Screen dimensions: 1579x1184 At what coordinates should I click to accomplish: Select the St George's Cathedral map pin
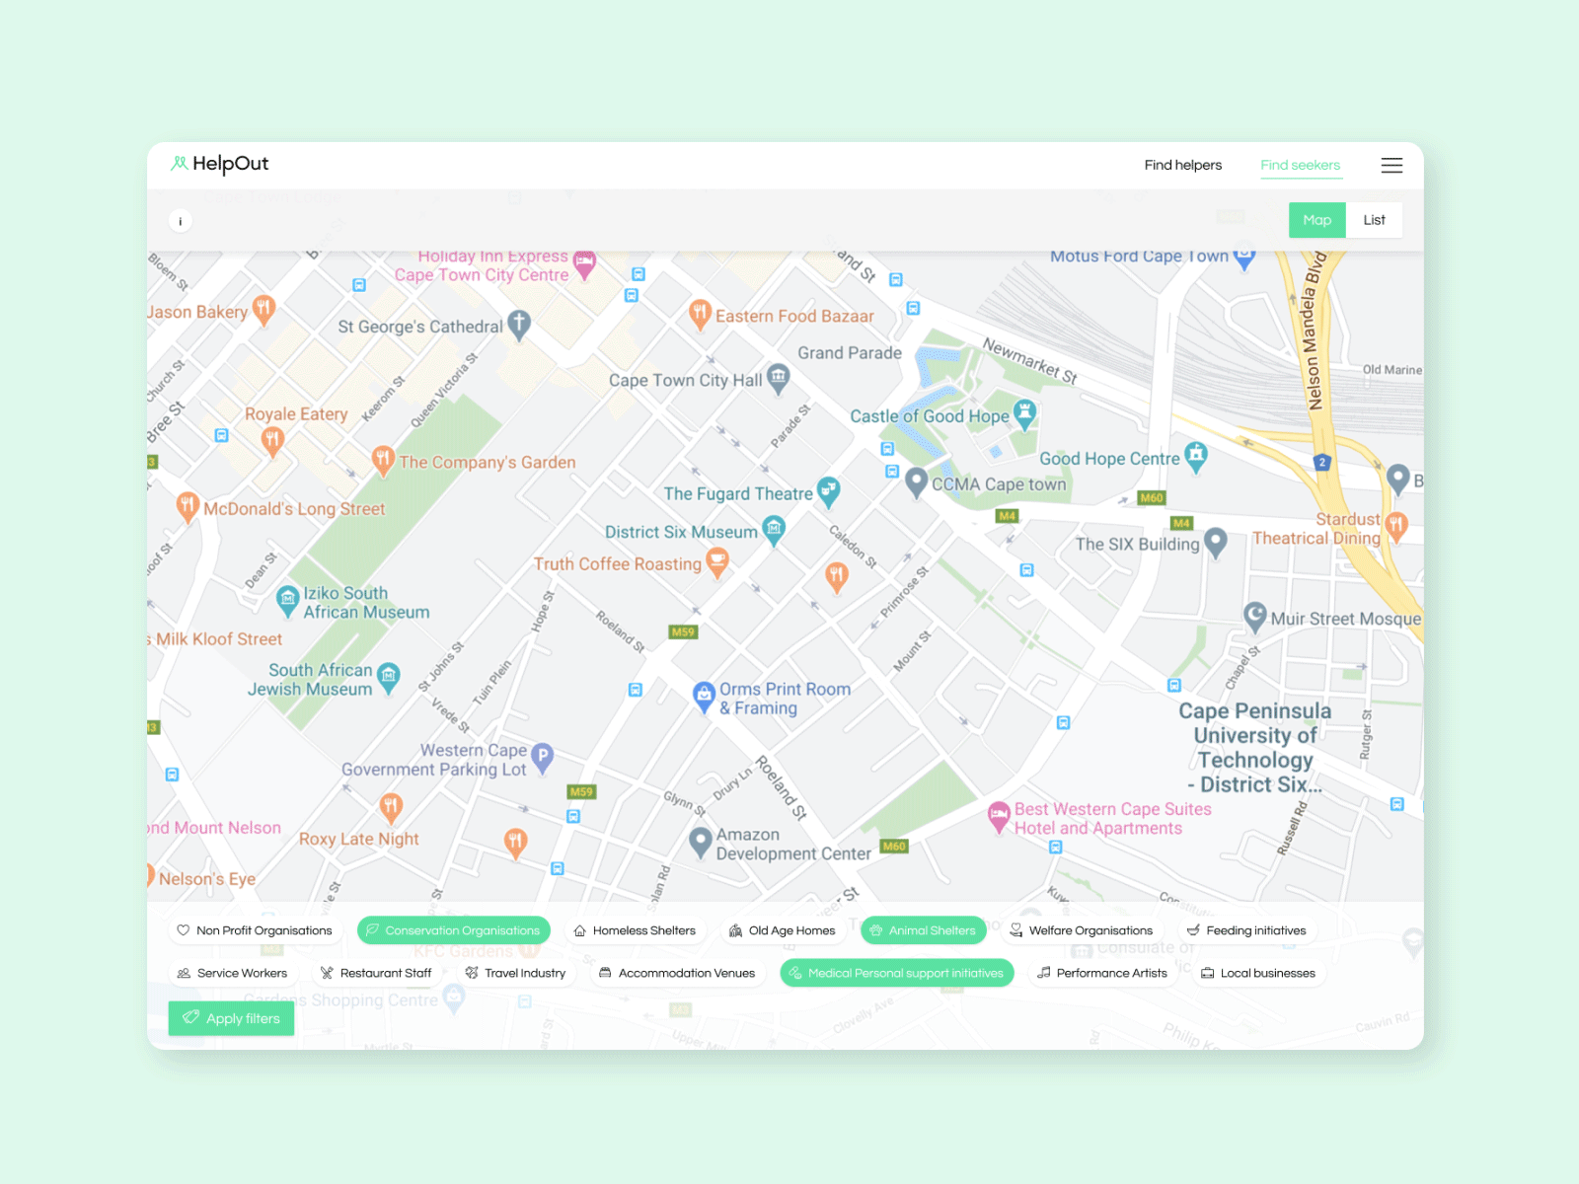(x=519, y=325)
